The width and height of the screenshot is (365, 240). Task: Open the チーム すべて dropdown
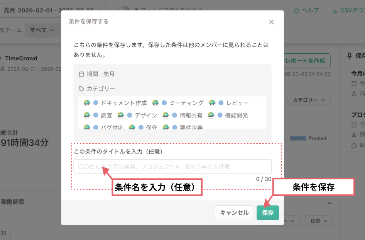point(42,30)
